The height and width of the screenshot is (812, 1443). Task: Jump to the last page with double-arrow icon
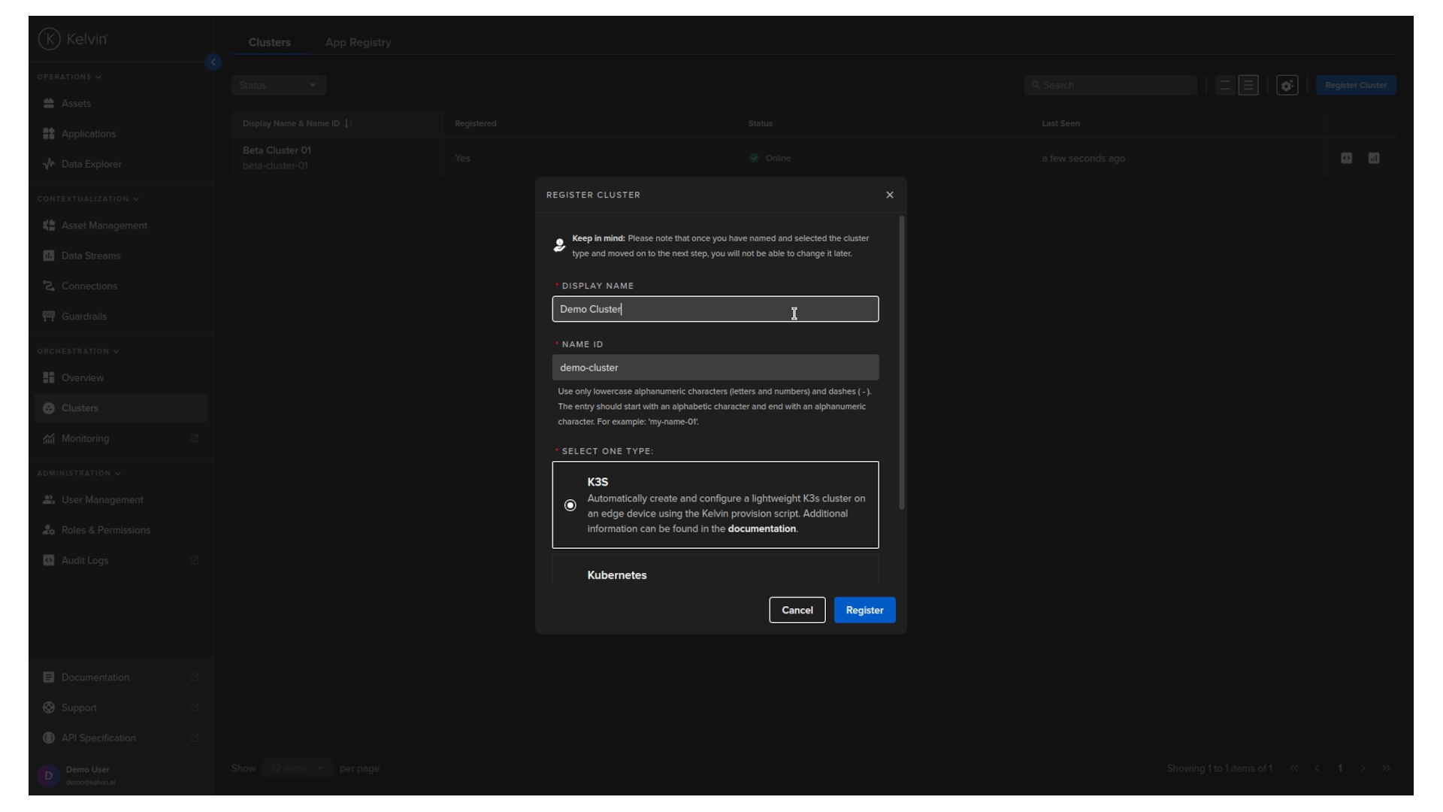[x=1386, y=768]
